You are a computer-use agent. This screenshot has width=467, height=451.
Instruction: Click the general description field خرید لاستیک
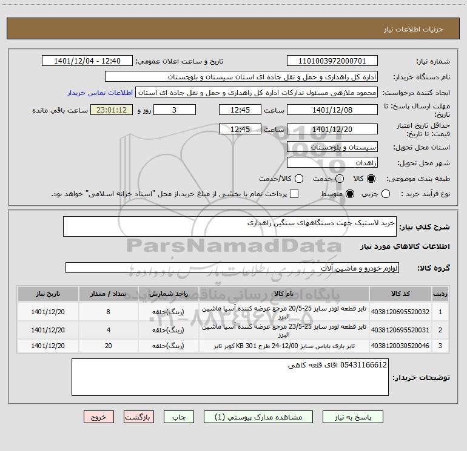tap(230, 226)
